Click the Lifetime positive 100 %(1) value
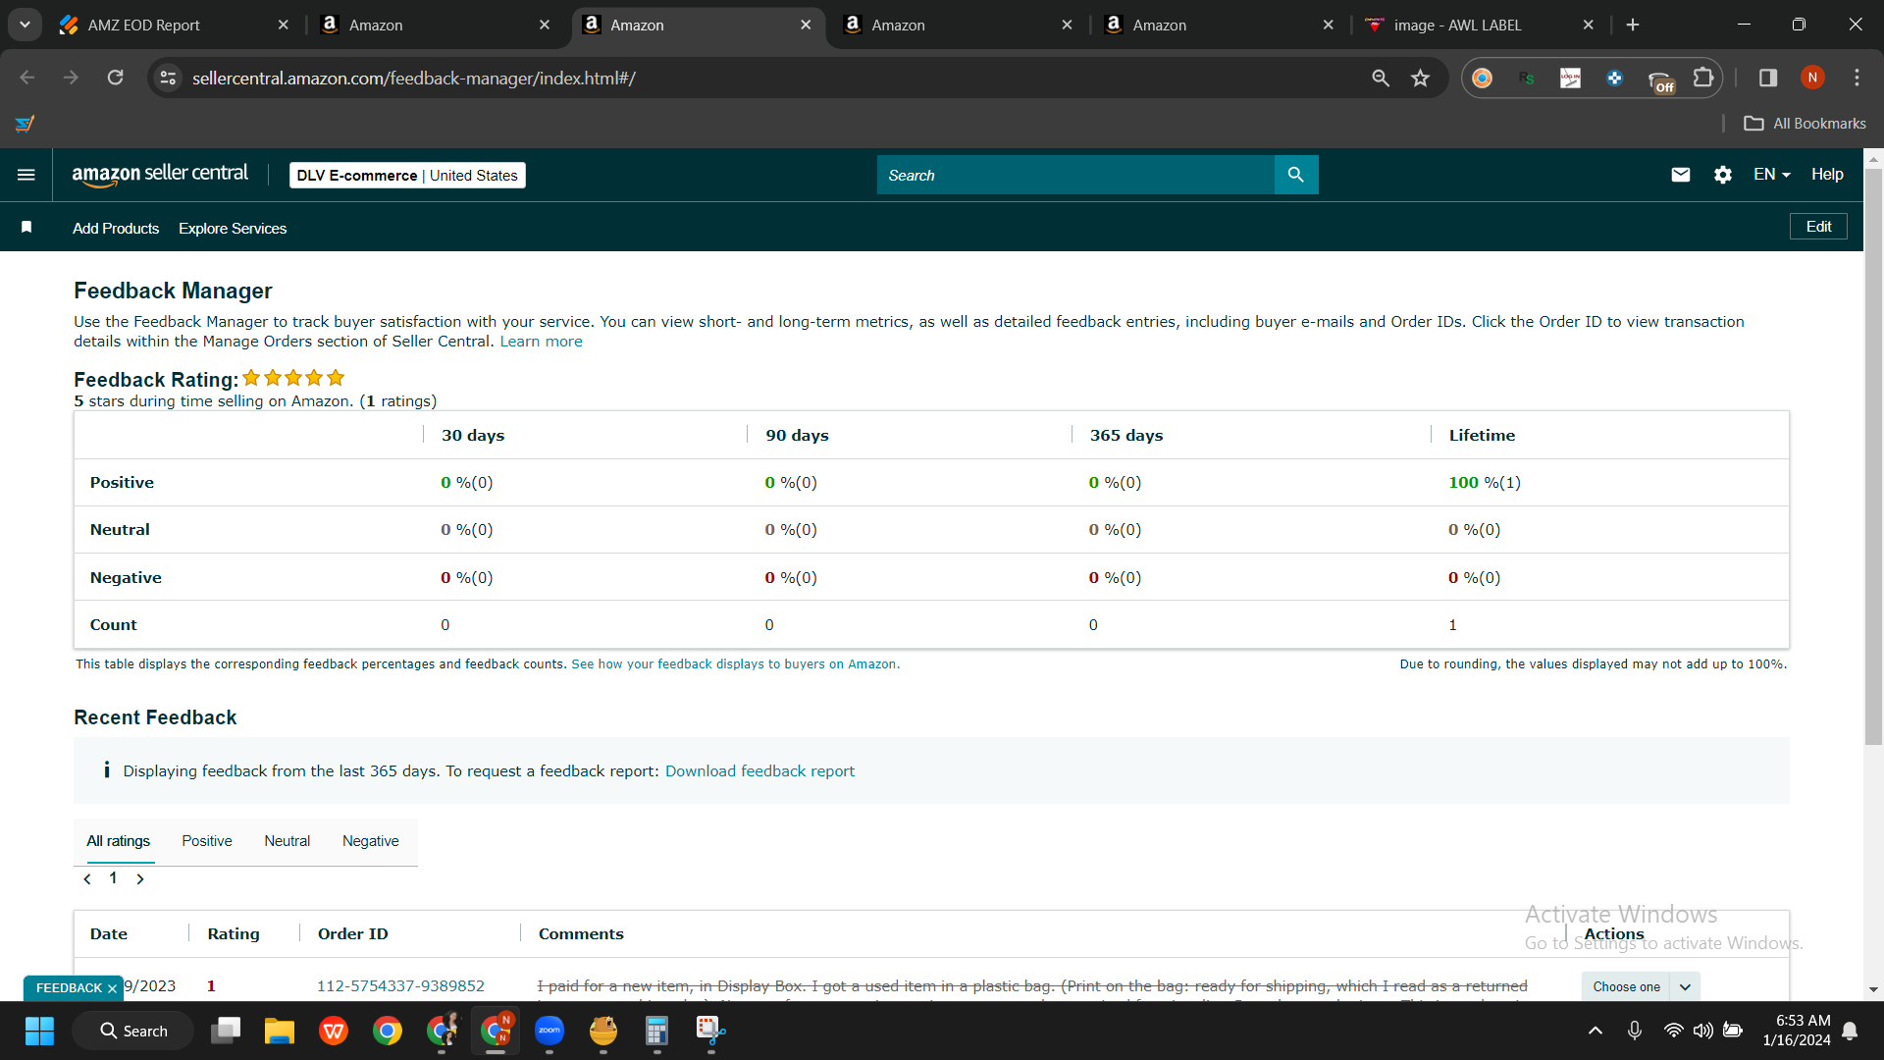This screenshot has height=1060, width=1884. pyautogui.click(x=1485, y=483)
